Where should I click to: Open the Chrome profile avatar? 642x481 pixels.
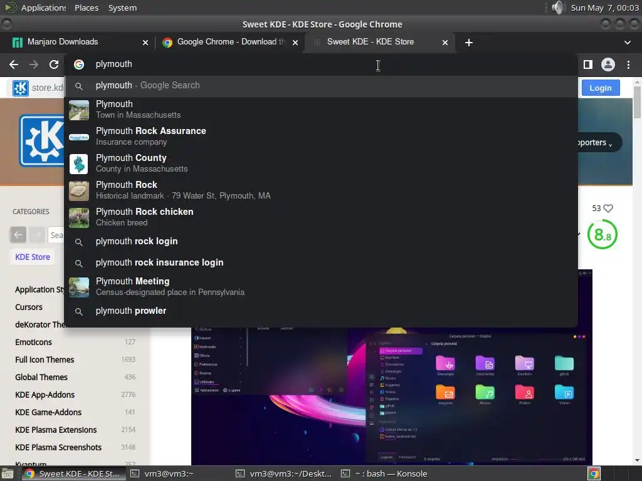coord(608,65)
